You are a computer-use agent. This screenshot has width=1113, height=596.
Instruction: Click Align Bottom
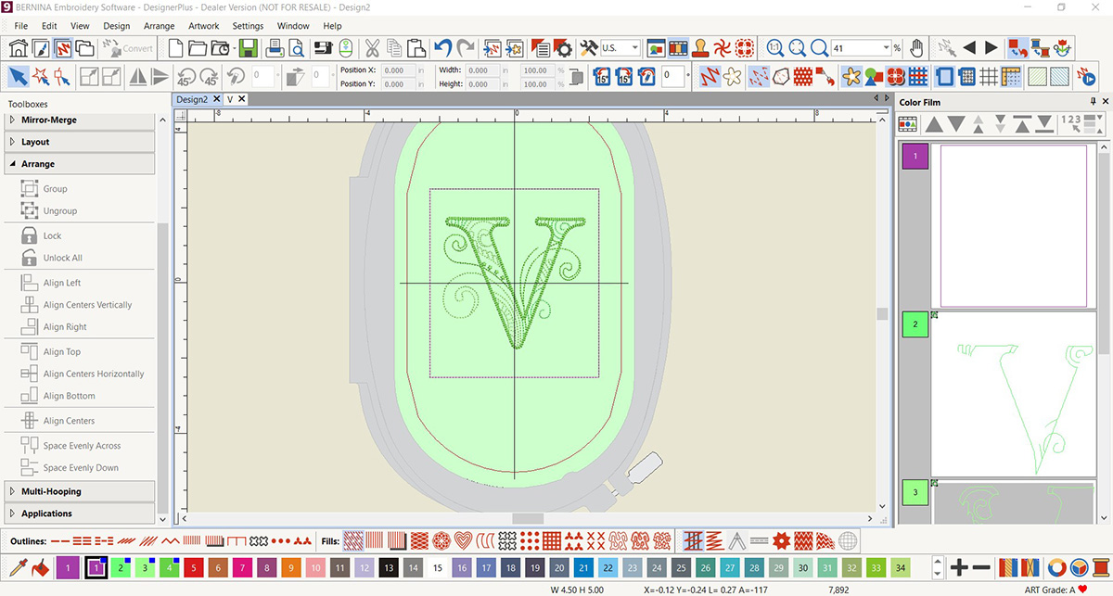coord(69,396)
